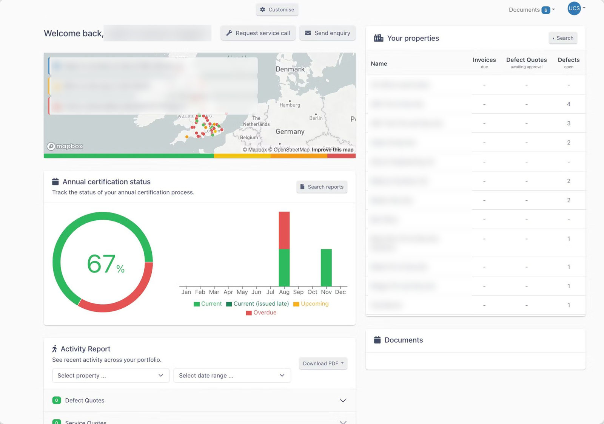Open the Documents dropdown in header
This screenshot has width=604, height=424.
(x=532, y=10)
